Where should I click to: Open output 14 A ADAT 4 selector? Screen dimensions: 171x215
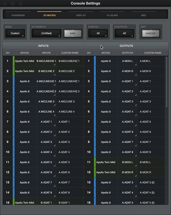tap(128, 192)
